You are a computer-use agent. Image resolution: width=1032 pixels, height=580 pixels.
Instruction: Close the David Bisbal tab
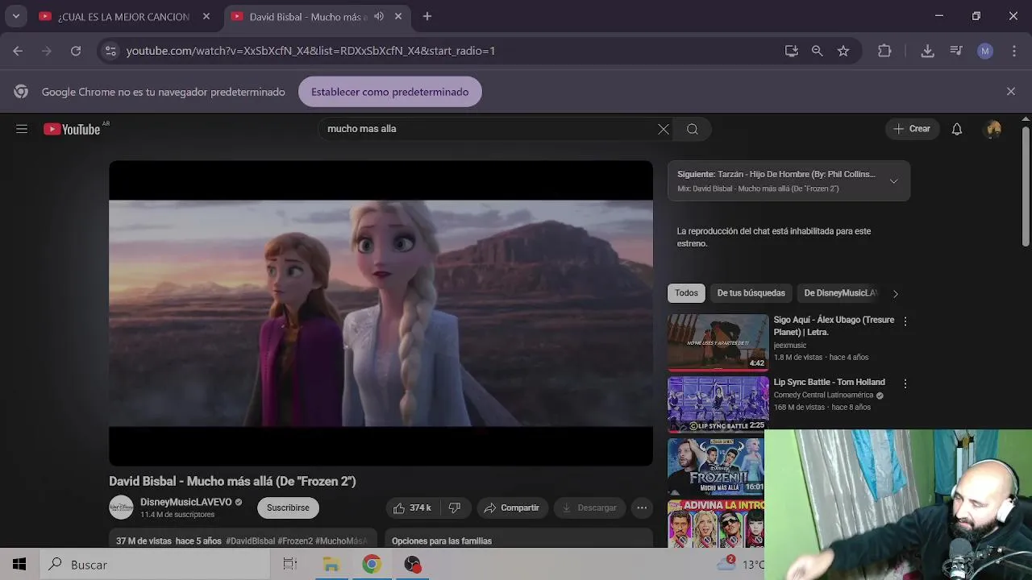pos(398,16)
